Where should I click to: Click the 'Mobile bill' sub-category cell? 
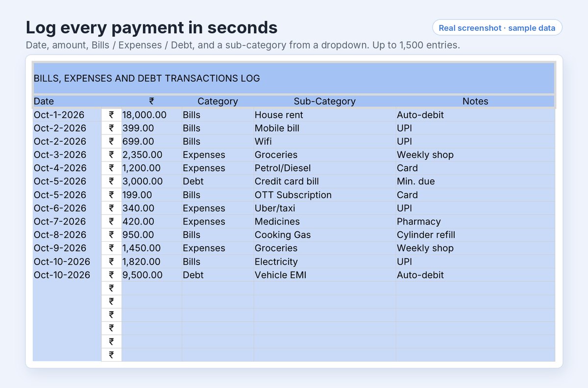(x=325, y=128)
